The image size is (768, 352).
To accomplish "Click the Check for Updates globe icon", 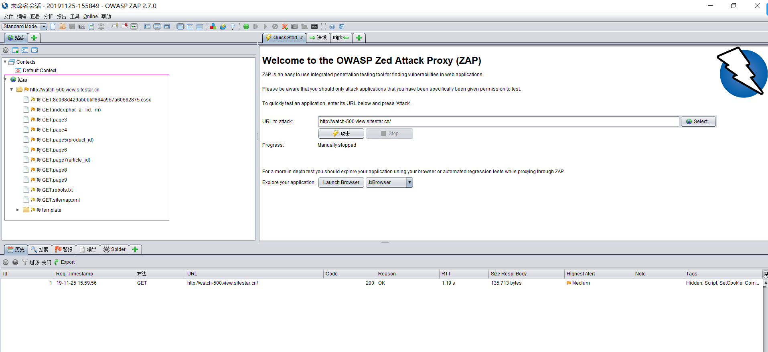I will click(223, 26).
